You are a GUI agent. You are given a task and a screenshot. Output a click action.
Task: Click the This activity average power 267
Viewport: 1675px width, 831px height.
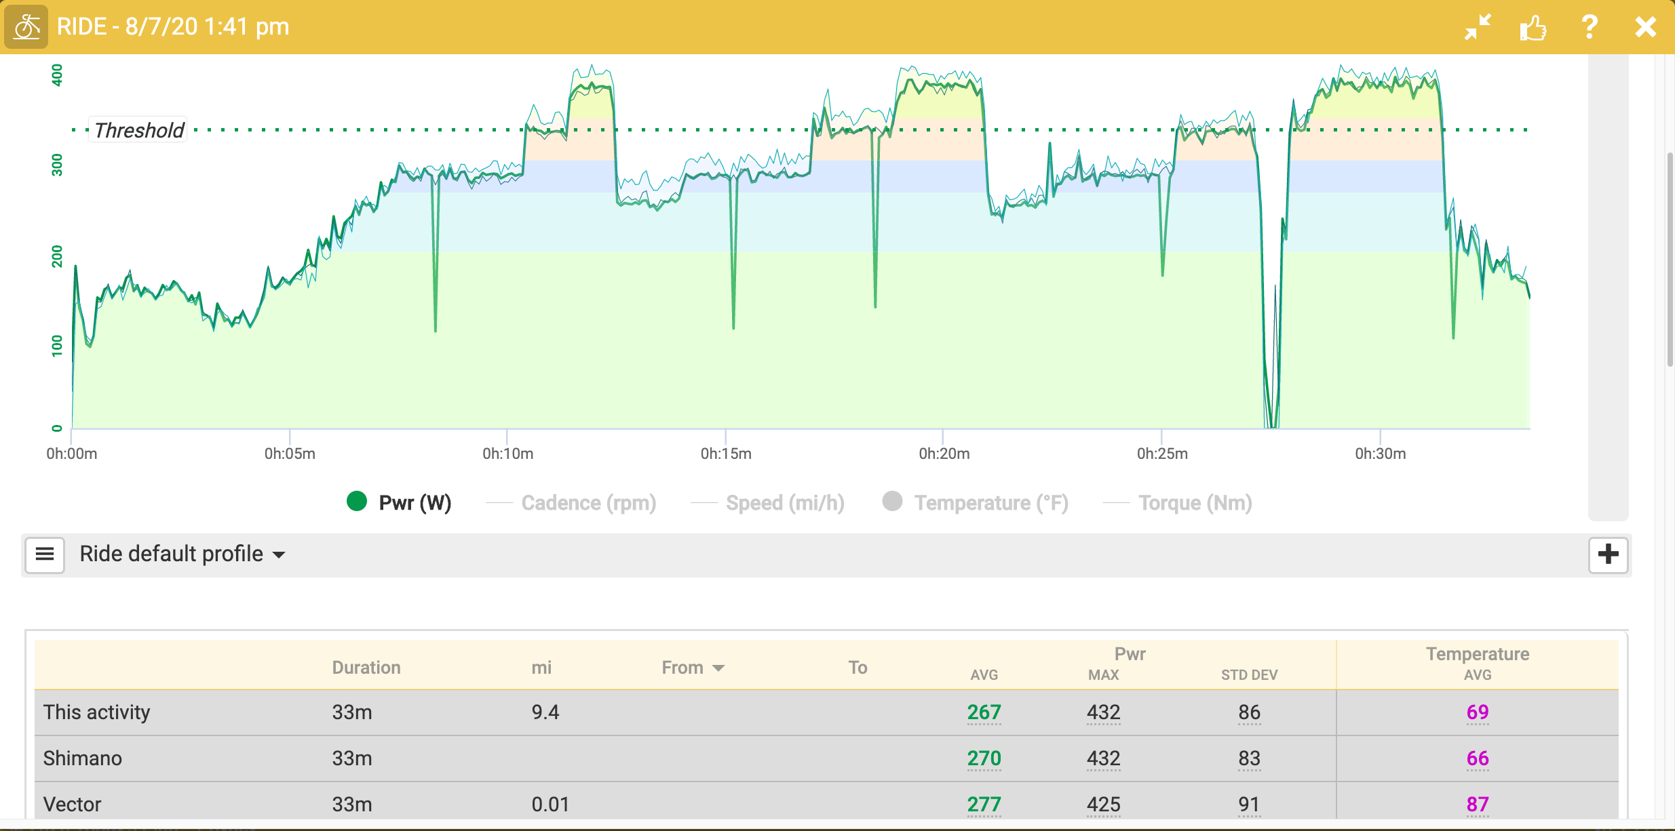[x=984, y=712]
